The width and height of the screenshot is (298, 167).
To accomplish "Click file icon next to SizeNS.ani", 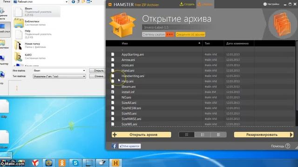I will click(113, 113).
